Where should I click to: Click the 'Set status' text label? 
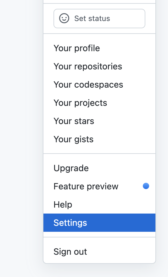(x=92, y=19)
